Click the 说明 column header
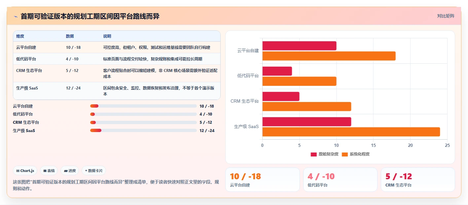 point(107,36)
